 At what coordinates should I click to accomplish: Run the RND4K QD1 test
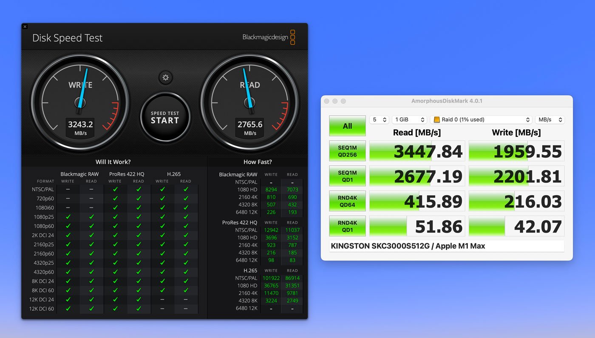(x=347, y=226)
